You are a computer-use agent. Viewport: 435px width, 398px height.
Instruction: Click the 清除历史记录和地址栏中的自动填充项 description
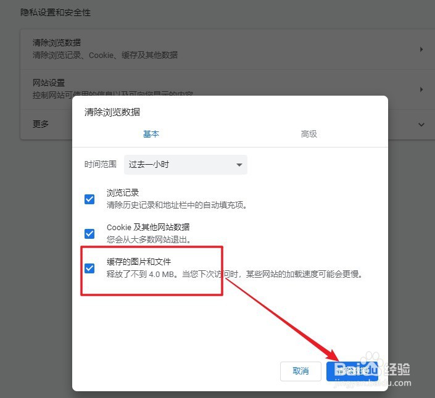pos(176,205)
